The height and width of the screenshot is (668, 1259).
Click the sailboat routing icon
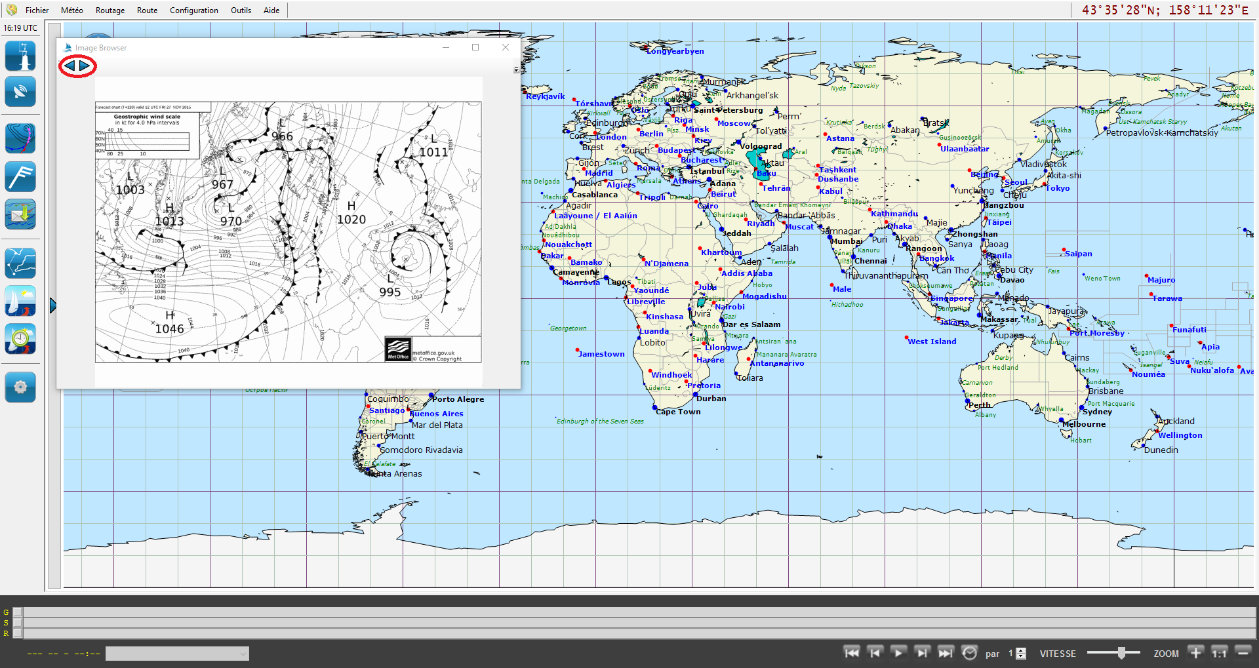[x=20, y=301]
